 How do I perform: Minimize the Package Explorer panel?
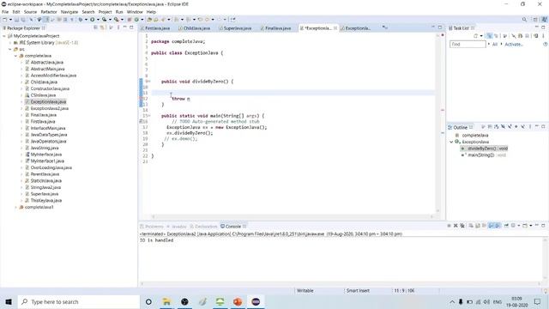125,27
